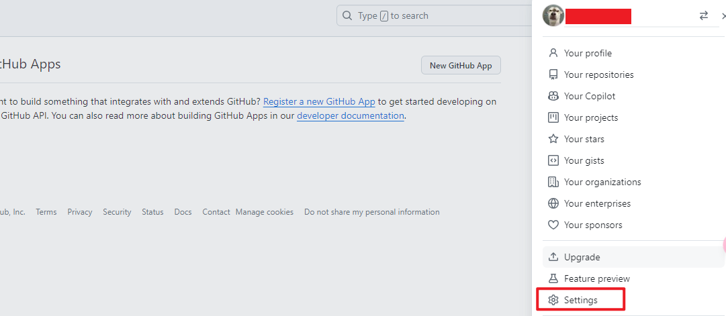
Task: Open the Privacy footer link
Action: 80,212
